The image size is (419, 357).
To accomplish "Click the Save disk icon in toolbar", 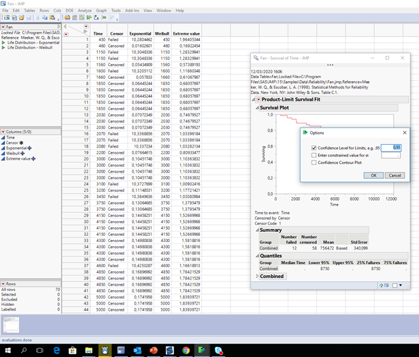I will click(x=29, y=18).
